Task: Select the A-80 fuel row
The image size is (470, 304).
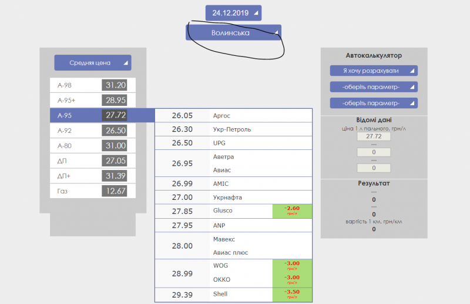Action: pyautogui.click(x=92, y=146)
